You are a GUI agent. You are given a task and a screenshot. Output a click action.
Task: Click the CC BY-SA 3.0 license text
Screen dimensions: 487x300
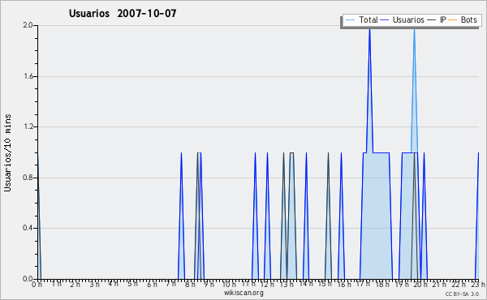pyautogui.click(x=462, y=294)
